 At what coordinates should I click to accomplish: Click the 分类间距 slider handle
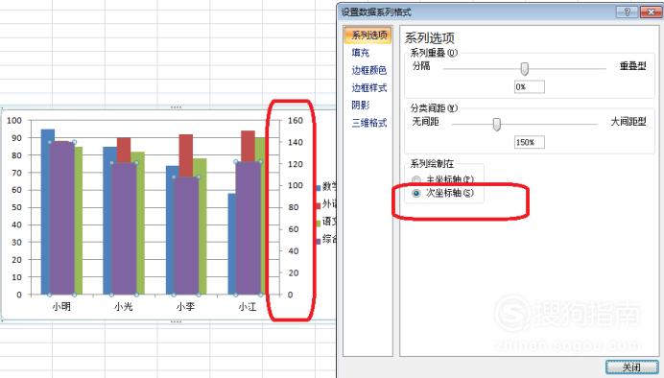pos(497,125)
